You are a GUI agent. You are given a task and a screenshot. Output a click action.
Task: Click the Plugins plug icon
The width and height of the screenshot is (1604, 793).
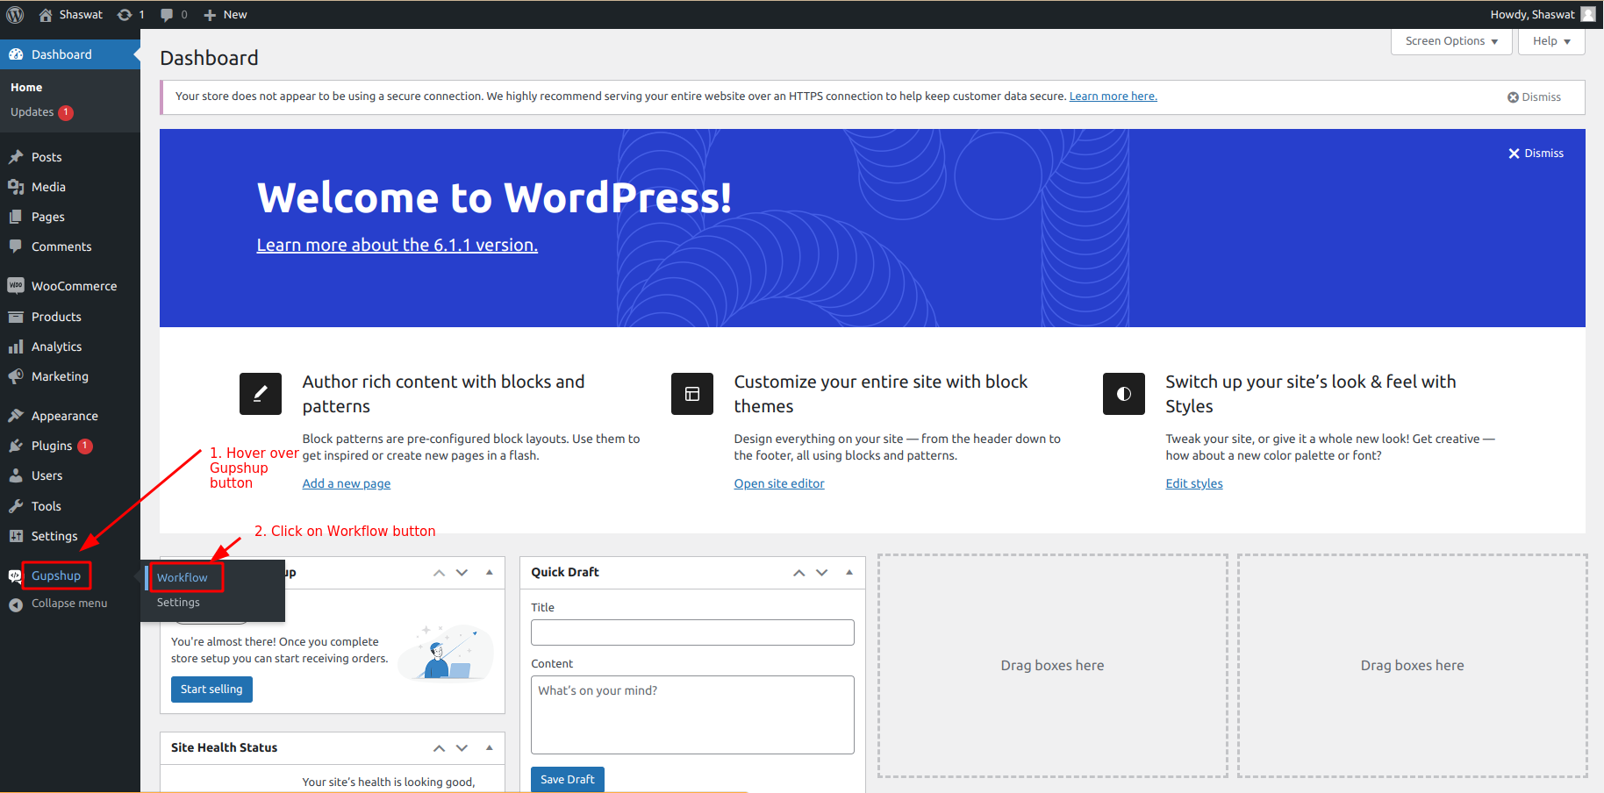coord(16,446)
